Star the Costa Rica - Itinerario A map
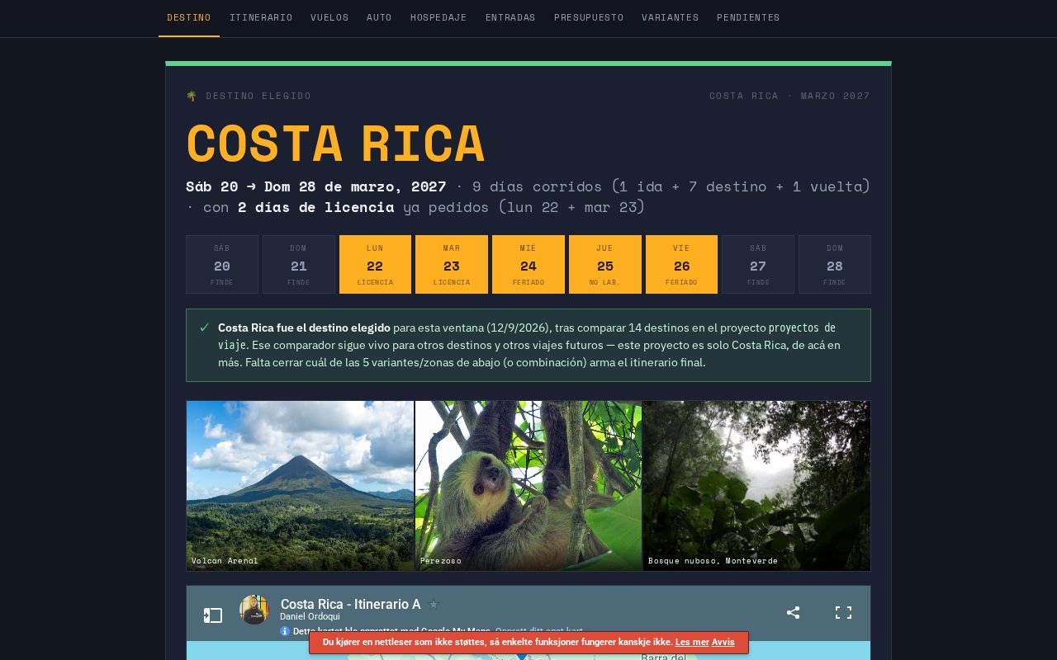 (434, 605)
